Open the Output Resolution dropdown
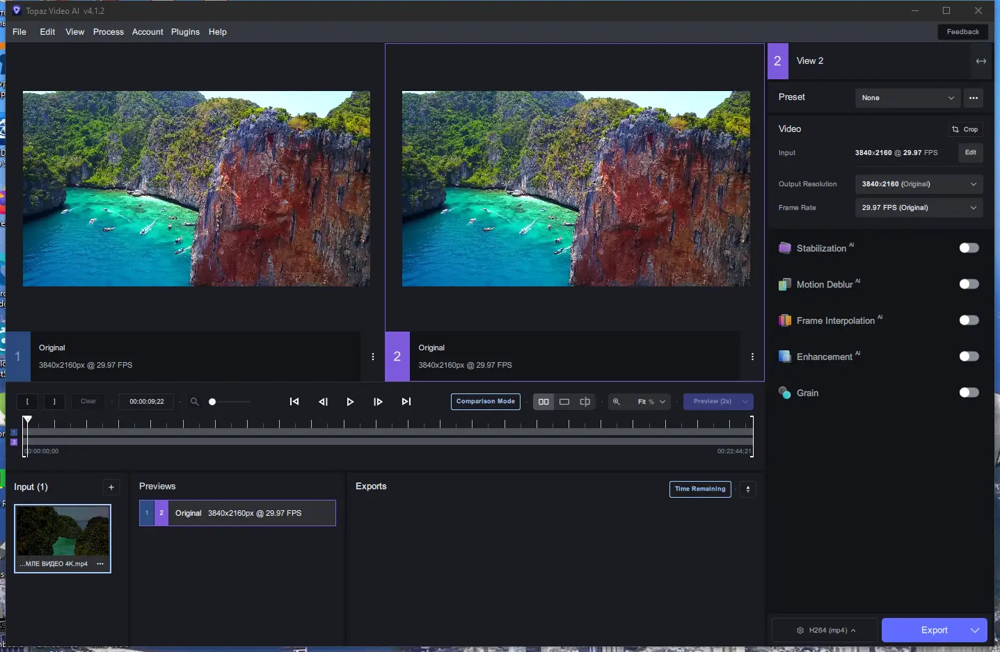 [x=918, y=184]
